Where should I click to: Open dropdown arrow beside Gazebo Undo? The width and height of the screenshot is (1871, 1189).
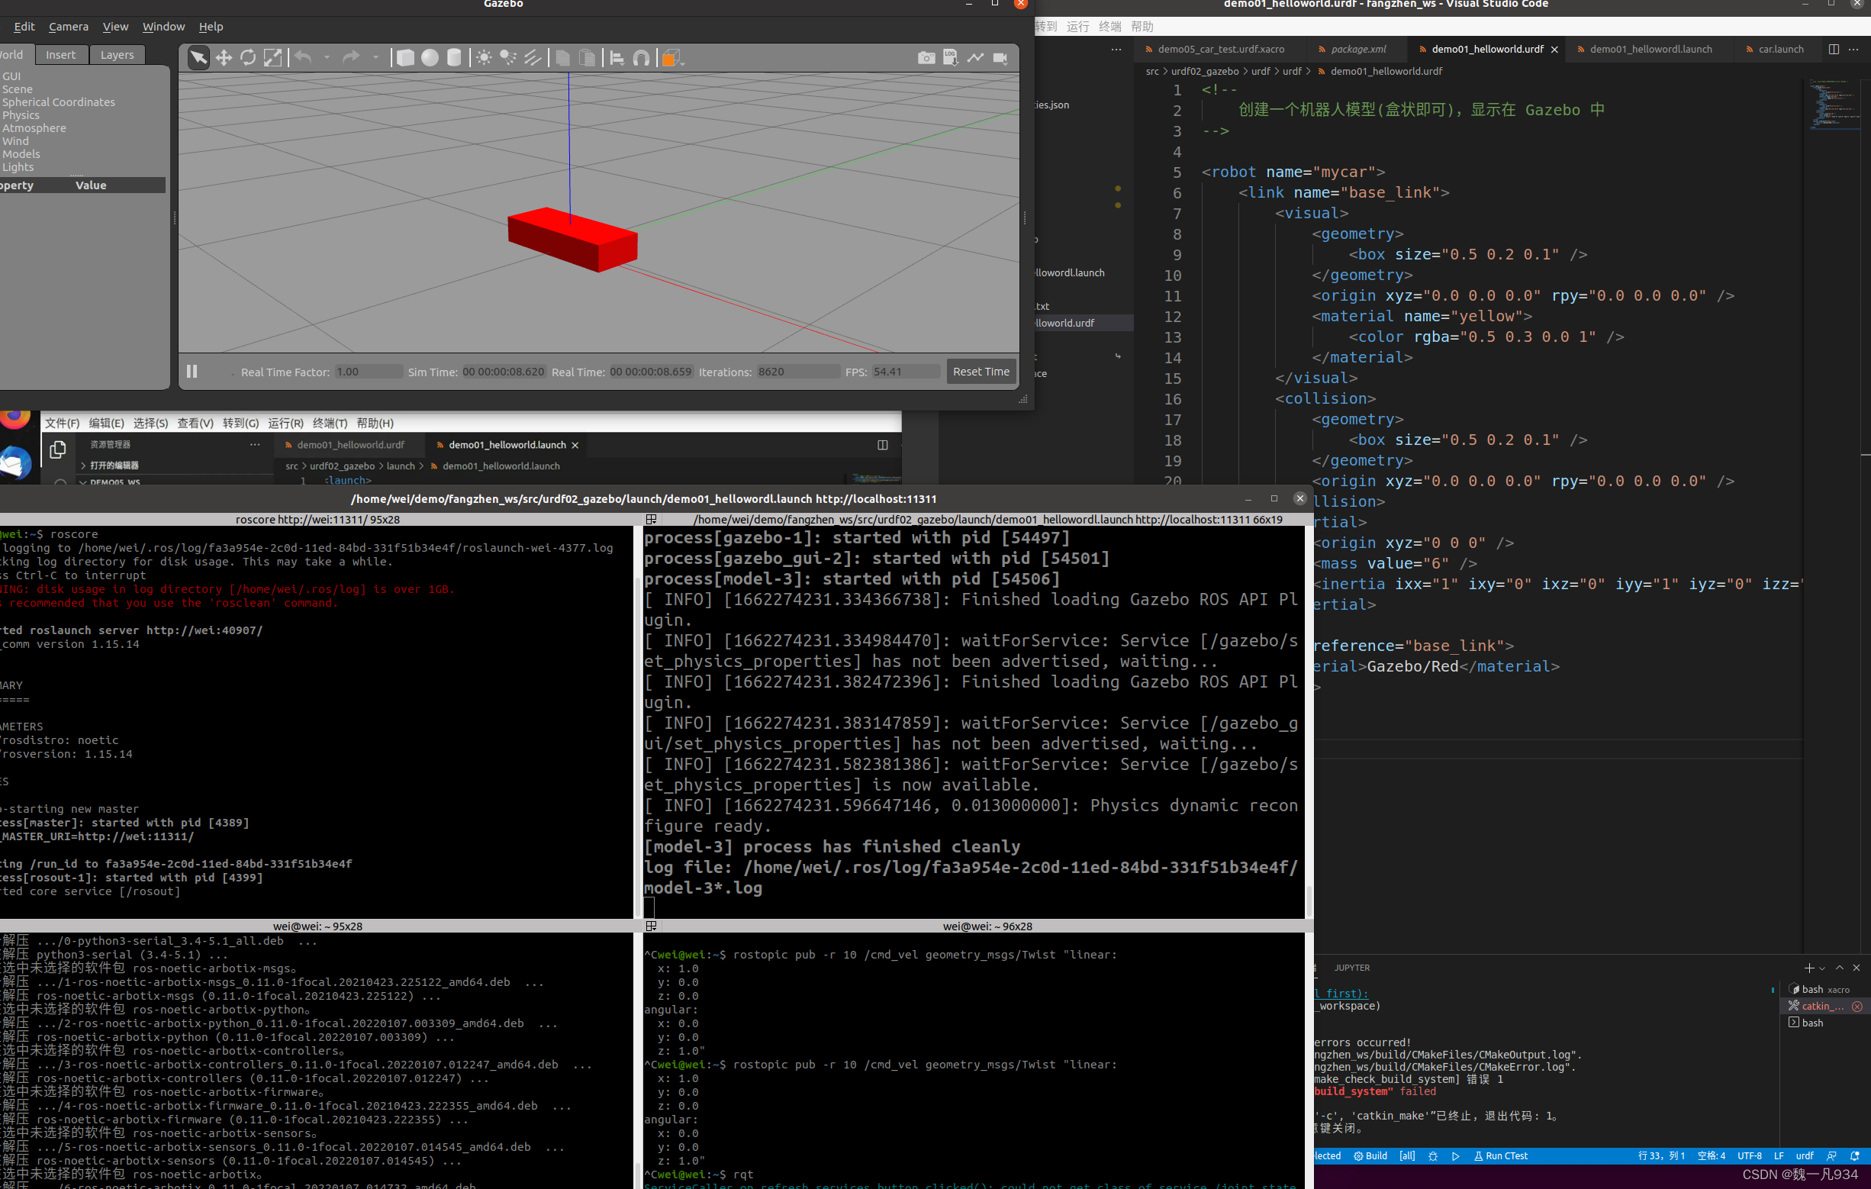(327, 57)
